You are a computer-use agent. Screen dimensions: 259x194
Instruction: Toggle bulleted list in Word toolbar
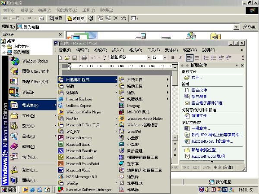(x=214, y=58)
